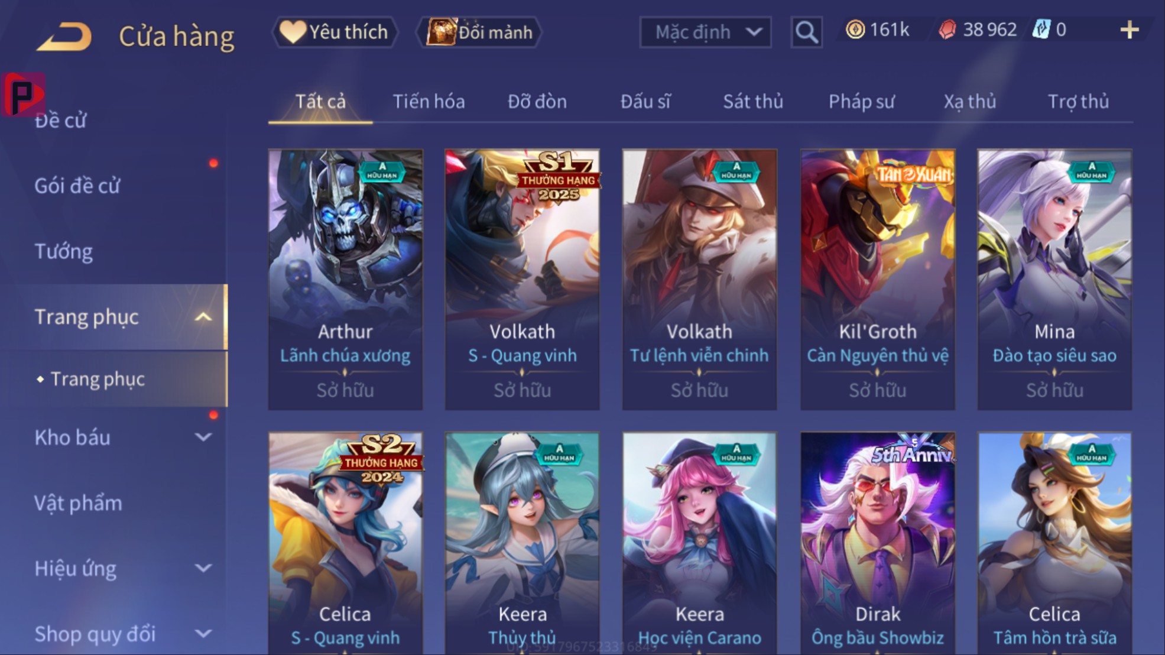Switch to the Sát thủ tab
Viewport: 1165px width, 655px height.
[x=753, y=102]
